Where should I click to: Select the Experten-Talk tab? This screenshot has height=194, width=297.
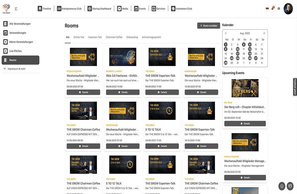coord(95,37)
